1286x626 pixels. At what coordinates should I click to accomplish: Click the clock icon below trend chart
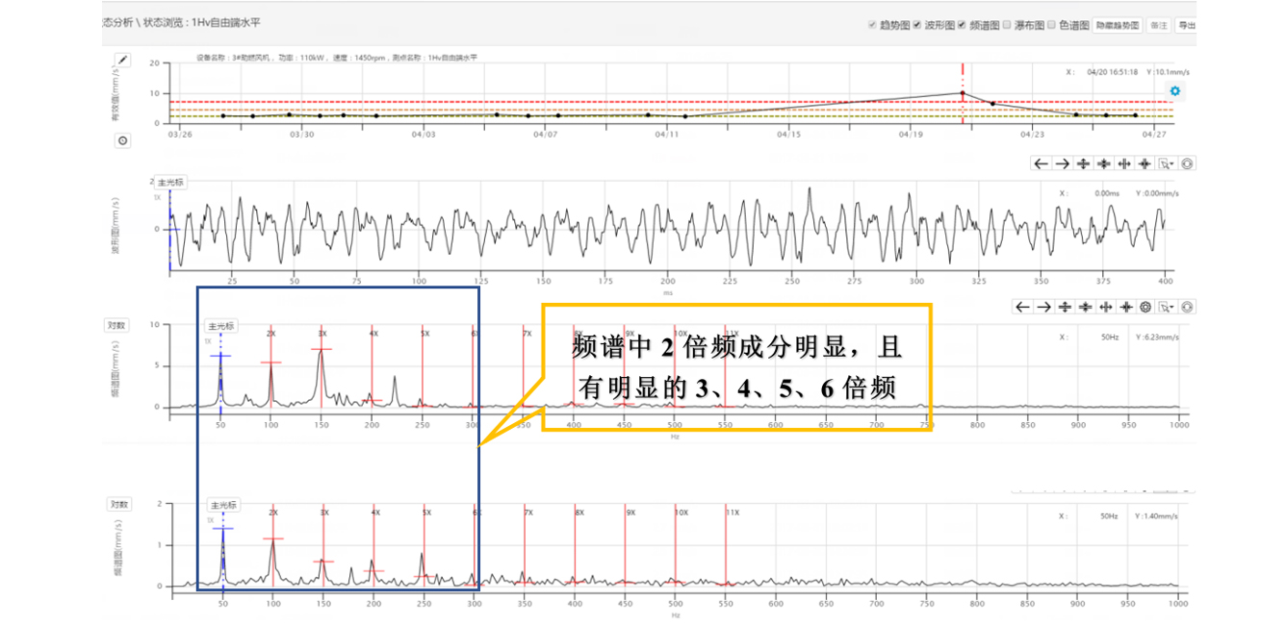[x=123, y=140]
